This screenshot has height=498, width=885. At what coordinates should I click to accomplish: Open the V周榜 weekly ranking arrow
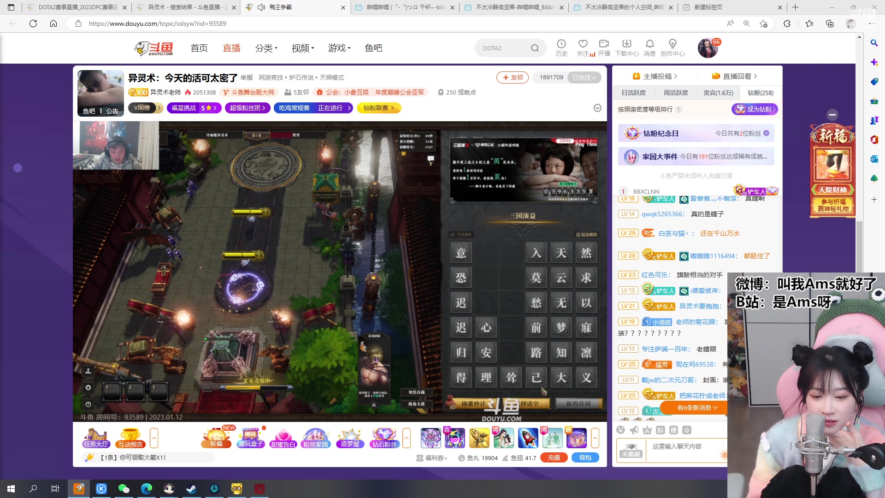[159, 108]
